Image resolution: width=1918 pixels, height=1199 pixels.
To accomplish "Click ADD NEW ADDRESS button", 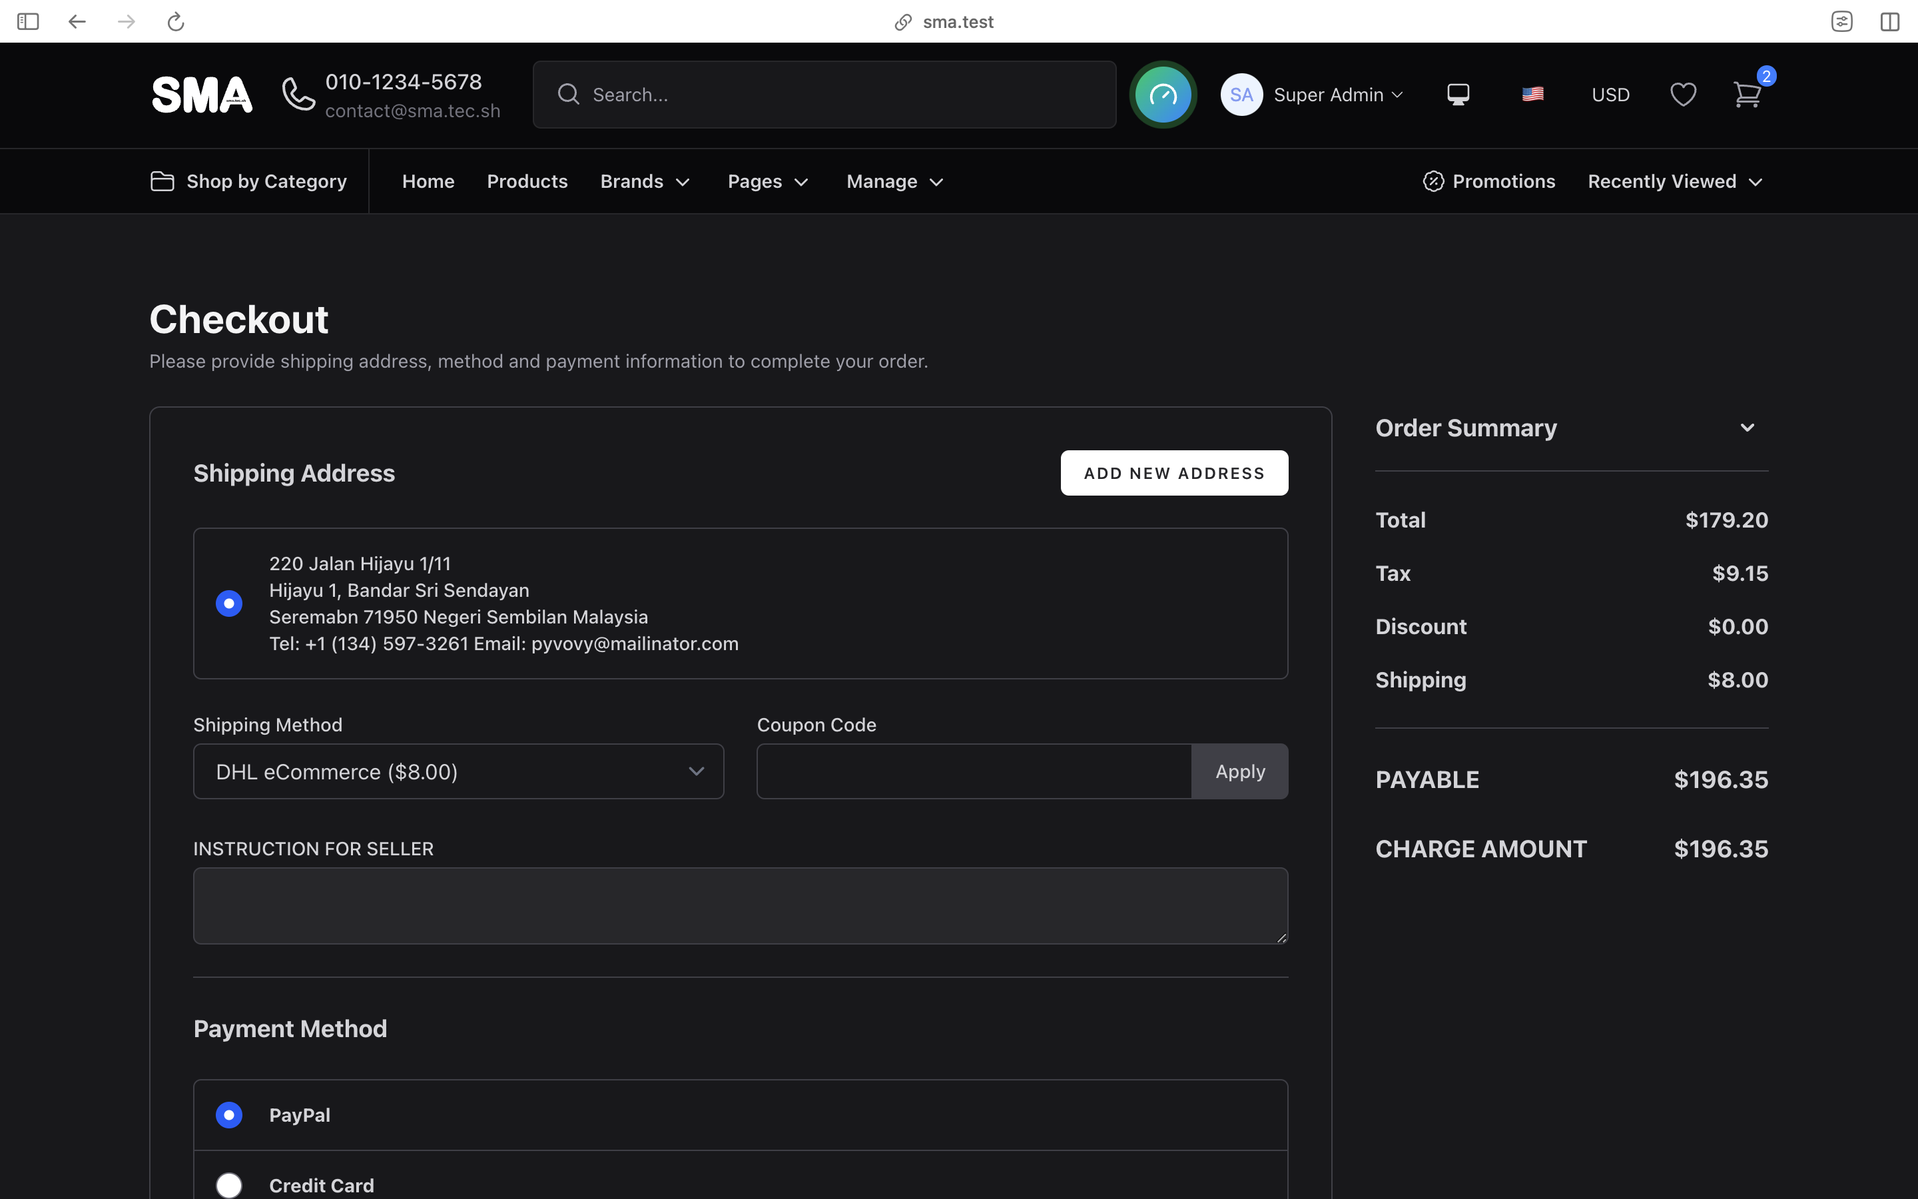I will click(1174, 474).
